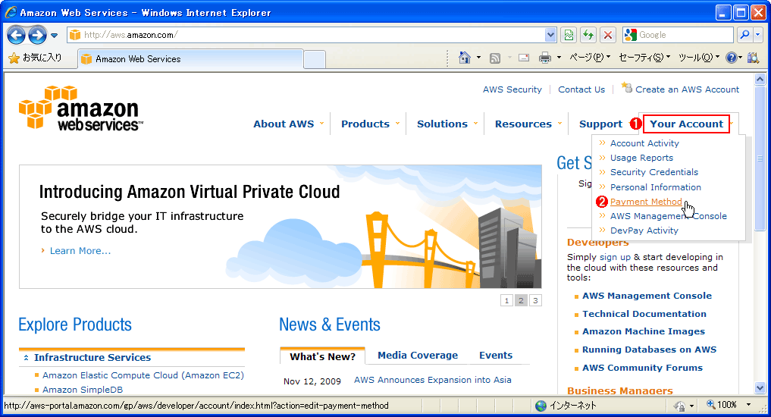Expand the address bar URL dropdown

pyautogui.click(x=550, y=35)
